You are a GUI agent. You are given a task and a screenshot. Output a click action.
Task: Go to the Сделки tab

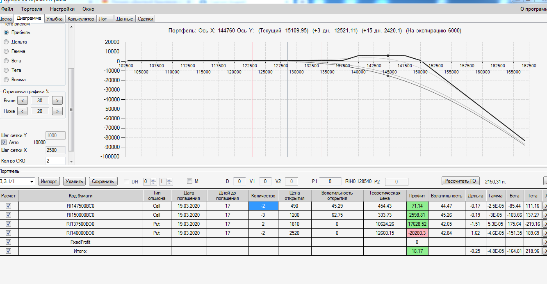146,19
